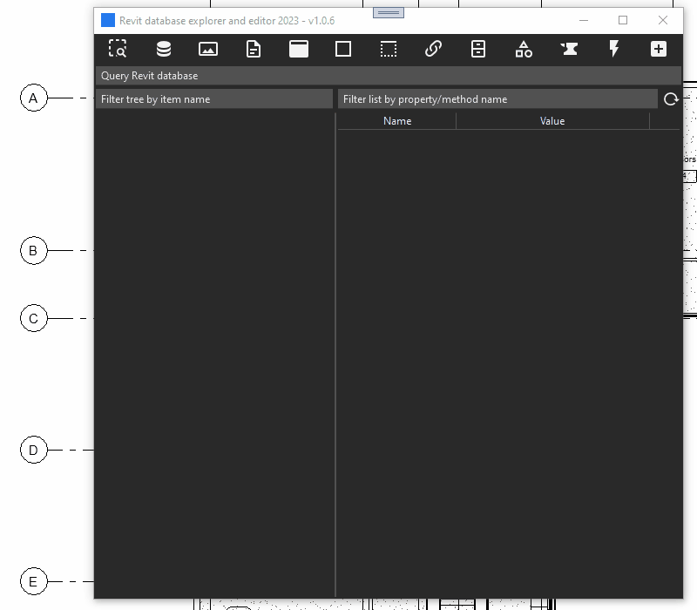Click the plus add icon on toolbar

point(658,50)
